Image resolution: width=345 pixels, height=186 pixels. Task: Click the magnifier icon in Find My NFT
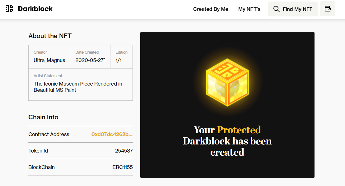[x=276, y=9]
